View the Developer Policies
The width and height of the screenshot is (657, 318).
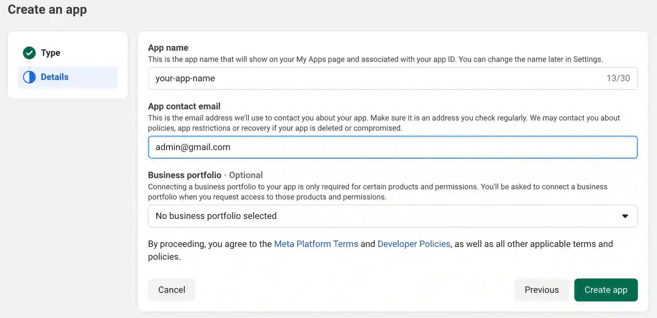click(414, 244)
